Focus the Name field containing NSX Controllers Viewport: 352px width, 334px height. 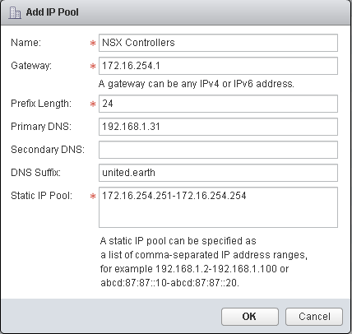[218, 43]
